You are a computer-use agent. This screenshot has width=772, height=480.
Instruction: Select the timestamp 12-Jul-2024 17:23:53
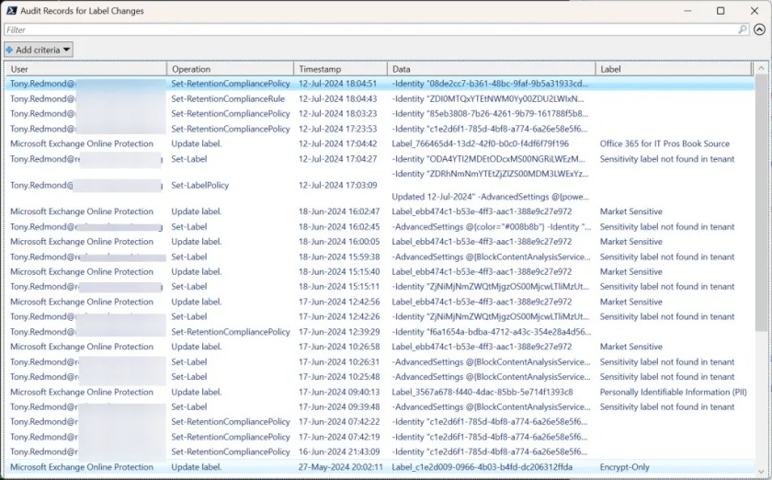[338, 129]
